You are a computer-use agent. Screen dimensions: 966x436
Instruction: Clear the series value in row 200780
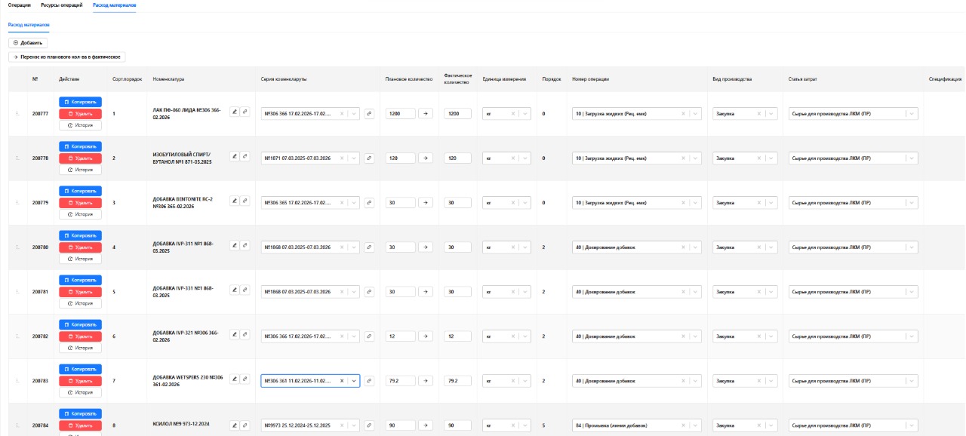tap(342, 247)
